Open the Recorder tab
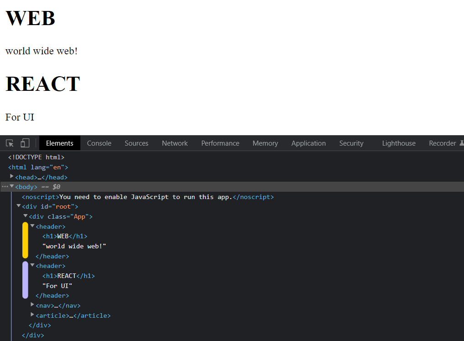The width and height of the screenshot is (464, 341). (443, 143)
